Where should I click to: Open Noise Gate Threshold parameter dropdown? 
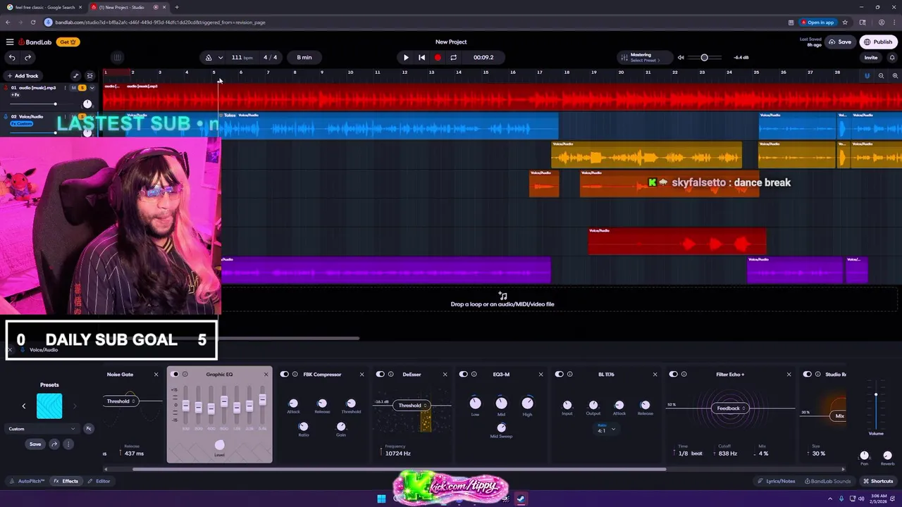pos(120,401)
